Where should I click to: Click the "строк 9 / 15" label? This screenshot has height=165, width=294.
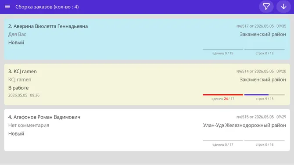264,99
